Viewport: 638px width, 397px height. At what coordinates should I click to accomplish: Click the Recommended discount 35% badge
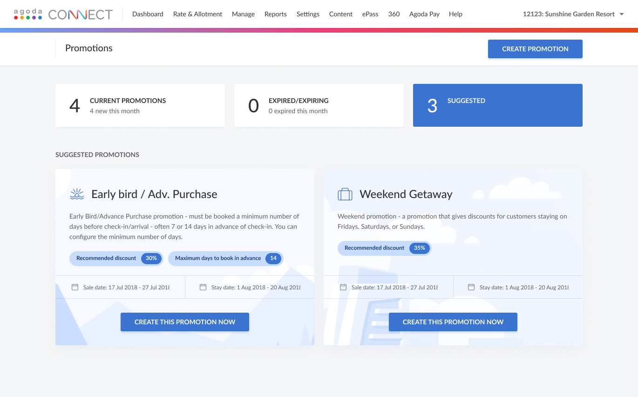(384, 248)
